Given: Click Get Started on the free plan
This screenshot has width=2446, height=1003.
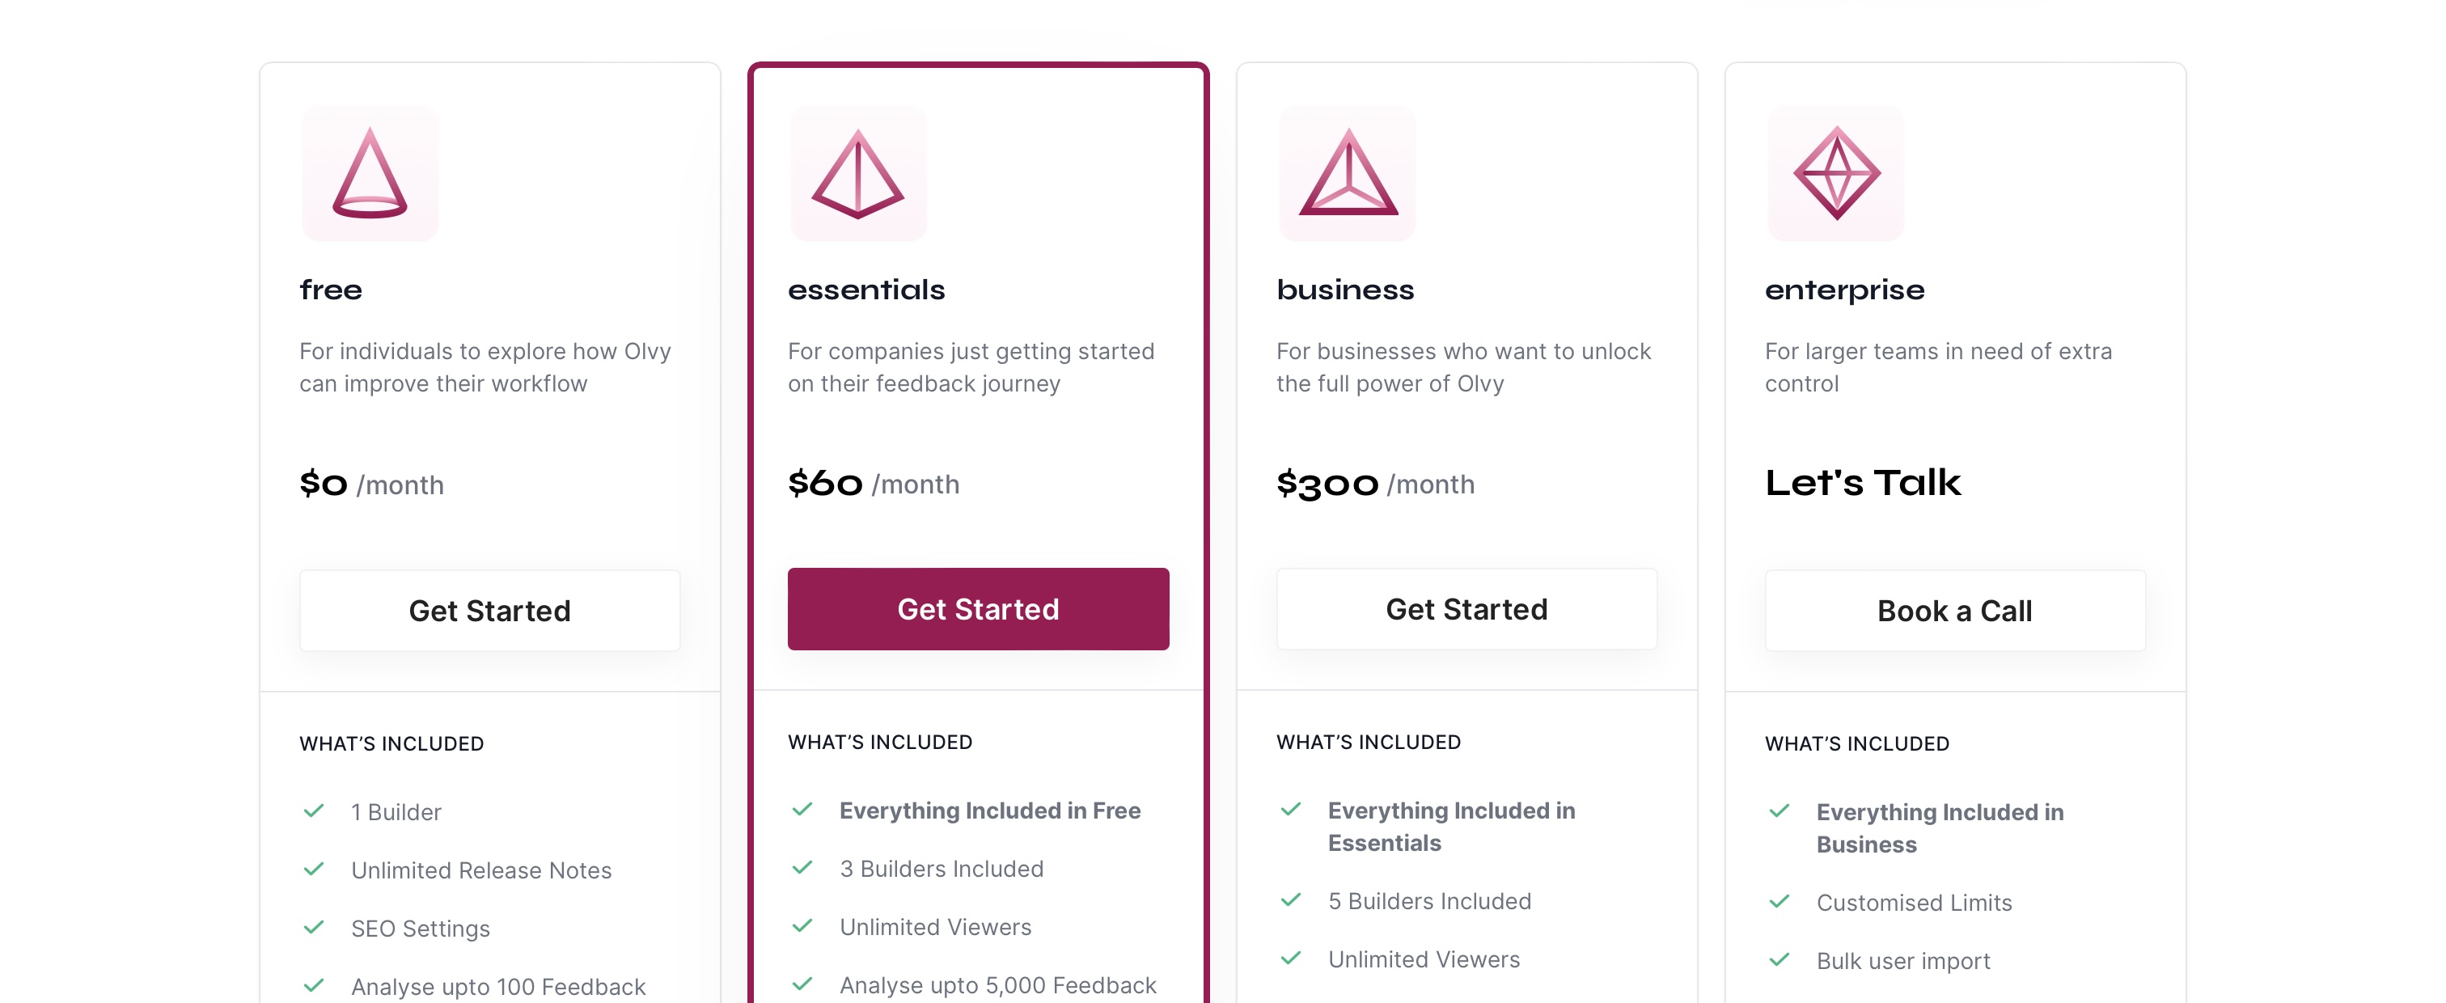Looking at the screenshot, I should coord(489,610).
